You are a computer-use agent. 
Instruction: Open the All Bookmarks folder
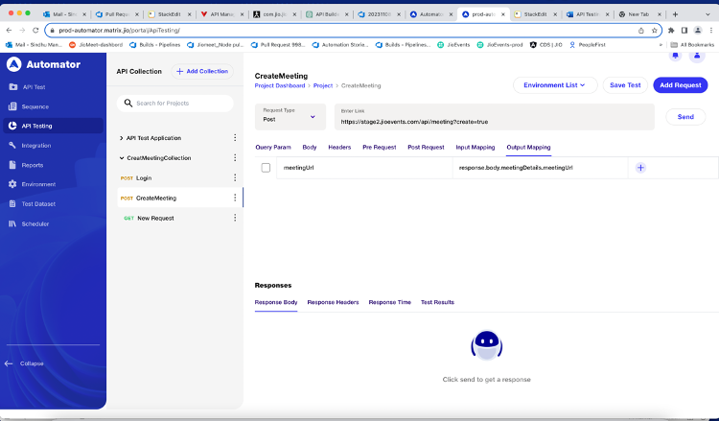tap(692, 45)
